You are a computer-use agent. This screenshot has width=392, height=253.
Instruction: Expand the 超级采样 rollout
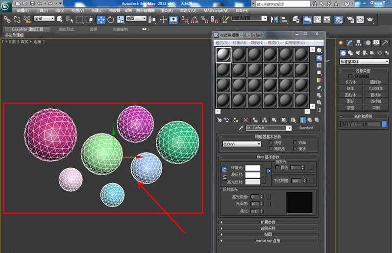pos(268,228)
